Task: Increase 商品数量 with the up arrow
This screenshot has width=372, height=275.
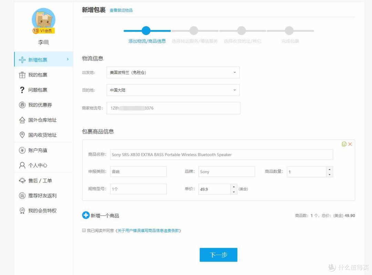Action: coord(330,169)
